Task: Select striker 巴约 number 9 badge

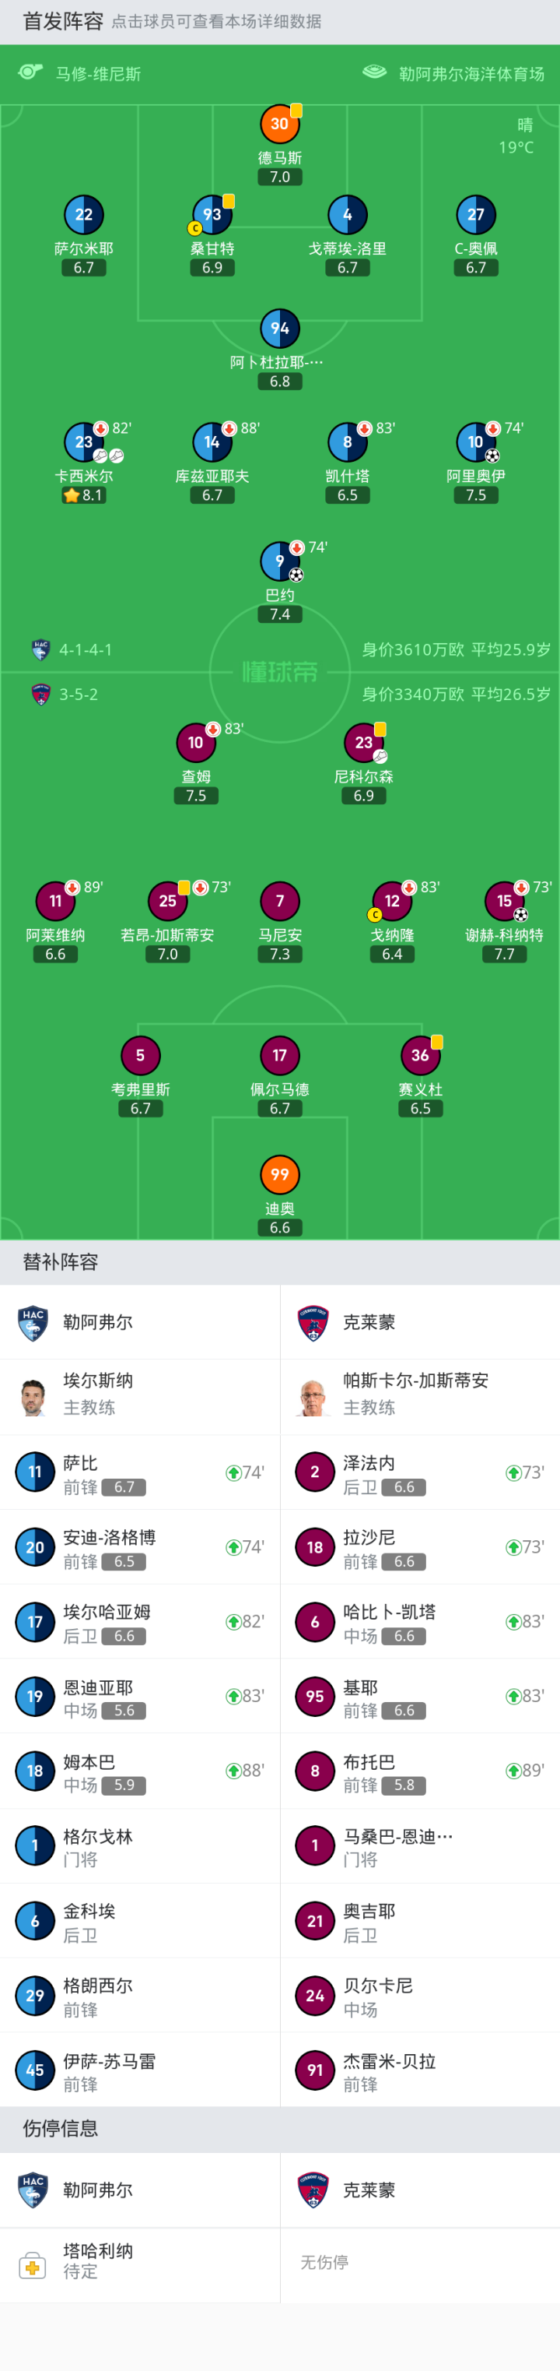Action: pos(279,561)
